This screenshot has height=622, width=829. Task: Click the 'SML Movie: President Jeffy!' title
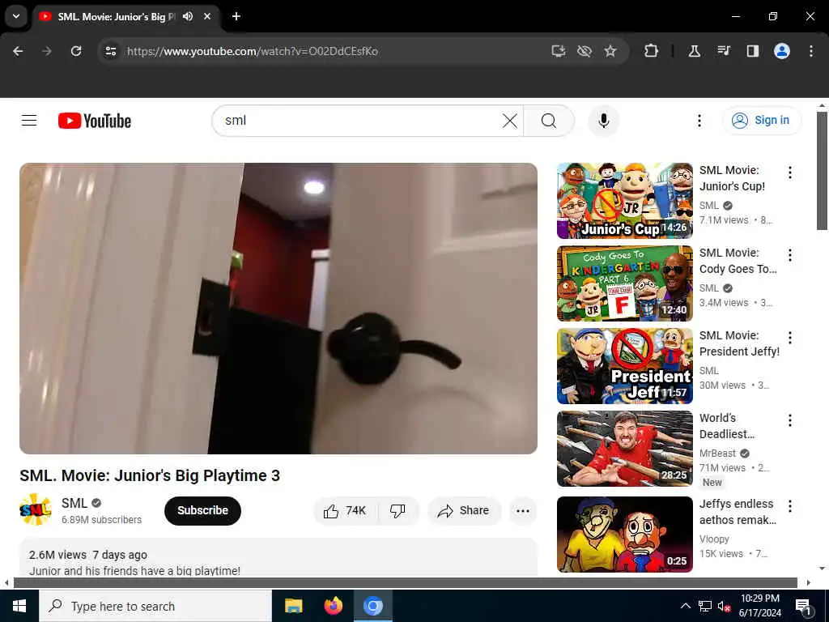click(x=739, y=343)
